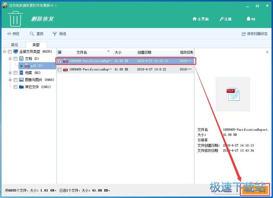273x198 pixels.
Task: Click the trash can delete-recovery icon
Action: click(x=15, y=19)
